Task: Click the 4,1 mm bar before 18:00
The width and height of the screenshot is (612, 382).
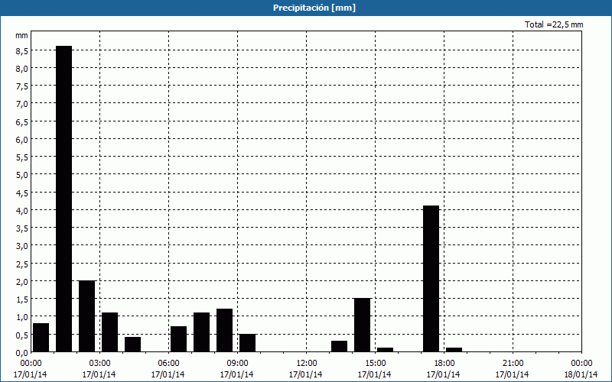Action: (x=431, y=279)
